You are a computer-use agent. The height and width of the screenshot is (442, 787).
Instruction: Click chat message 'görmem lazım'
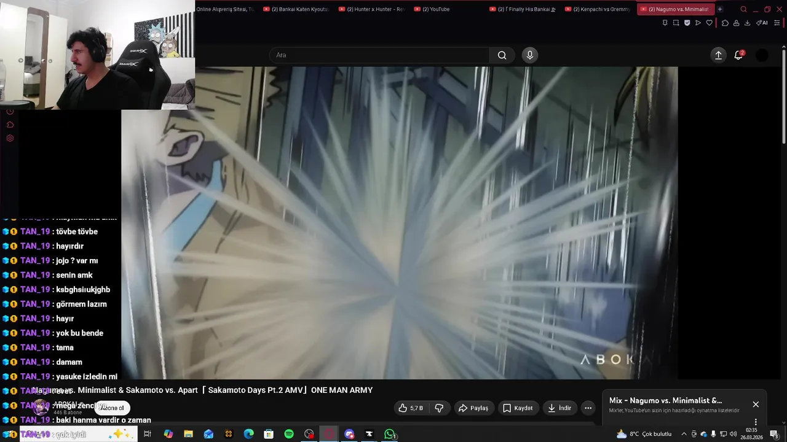(x=81, y=304)
